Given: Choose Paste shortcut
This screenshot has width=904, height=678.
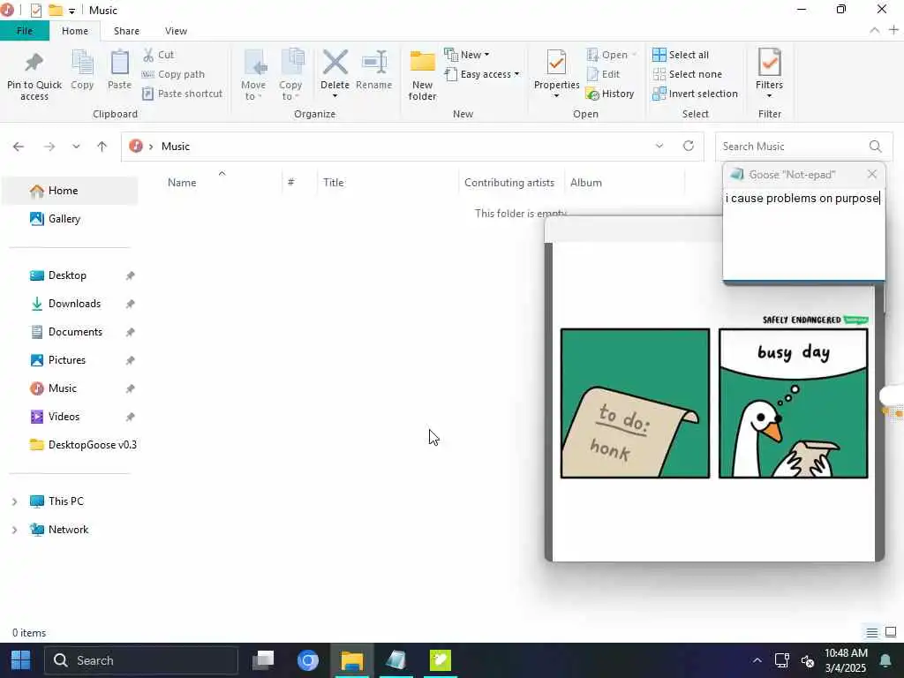Looking at the screenshot, I should pos(182,94).
